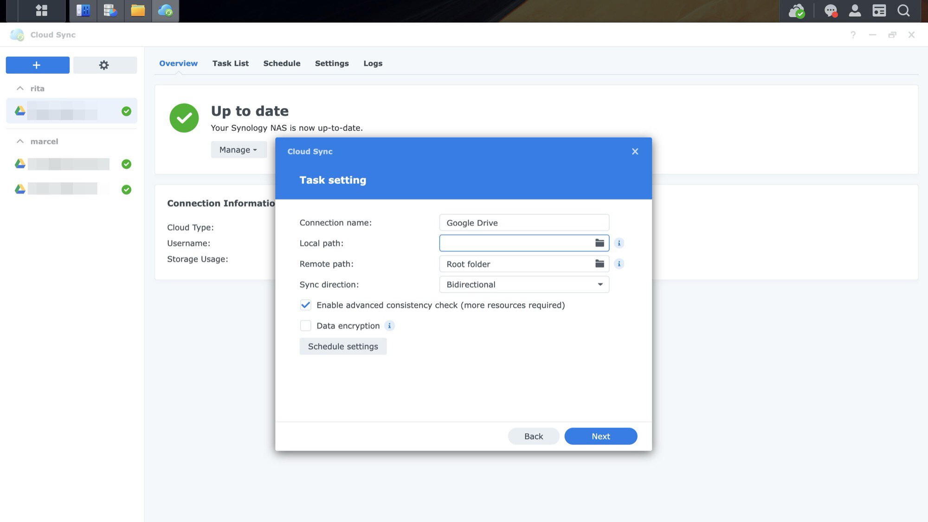Click the Local path info icon
This screenshot has width=928, height=522.
click(619, 243)
